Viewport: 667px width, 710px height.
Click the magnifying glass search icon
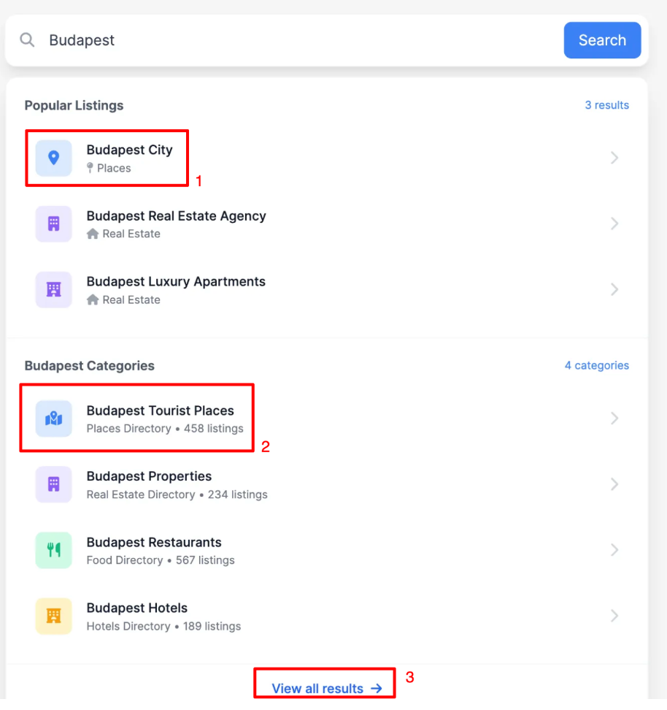coord(27,40)
